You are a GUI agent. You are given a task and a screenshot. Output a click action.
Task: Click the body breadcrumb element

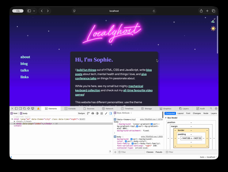point(24,113)
